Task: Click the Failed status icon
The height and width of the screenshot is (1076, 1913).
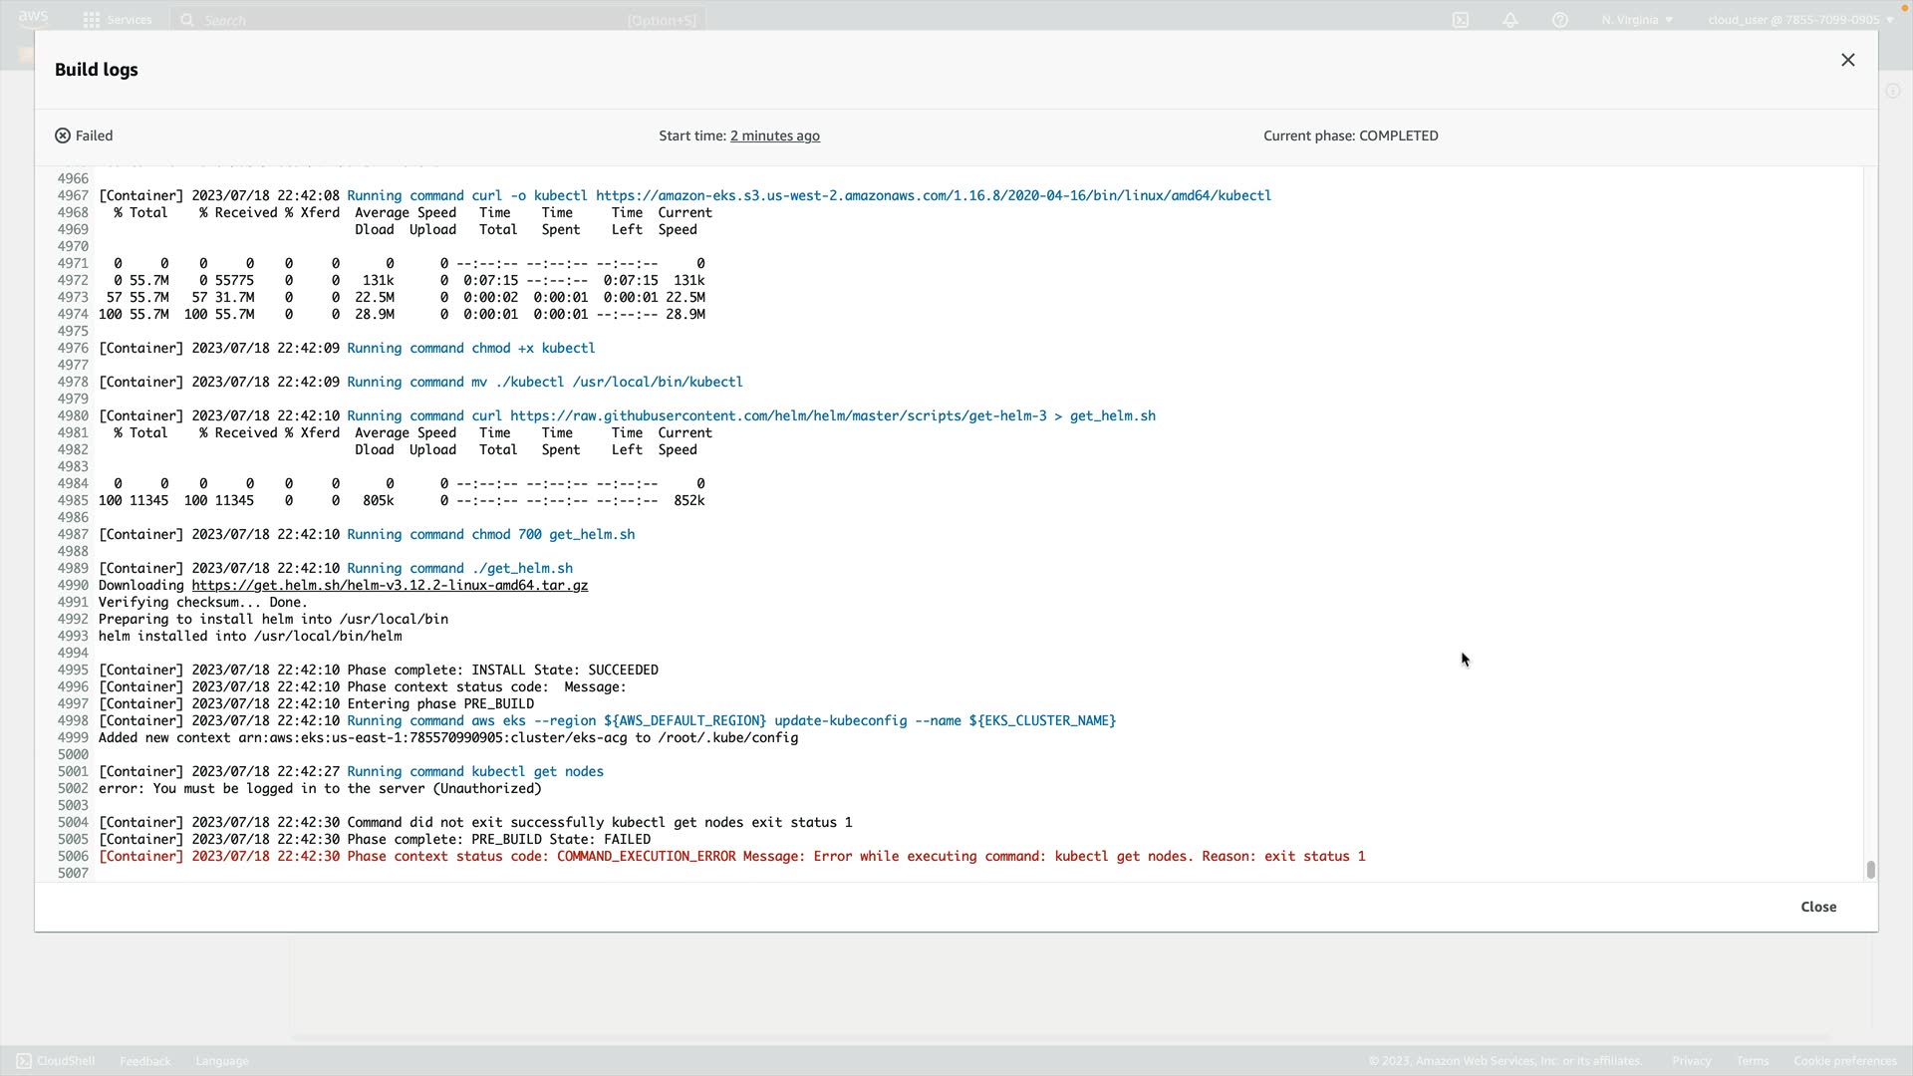Action: click(63, 135)
